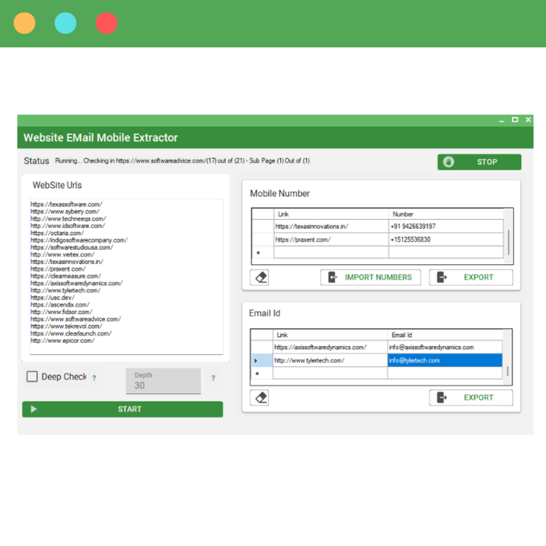
Task: Enable the Deep Check checkbox
Action: click(x=32, y=377)
